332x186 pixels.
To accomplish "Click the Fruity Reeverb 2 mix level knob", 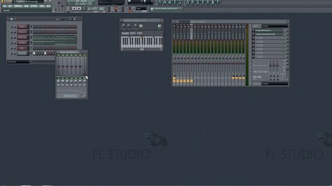I will [x=287, y=30].
